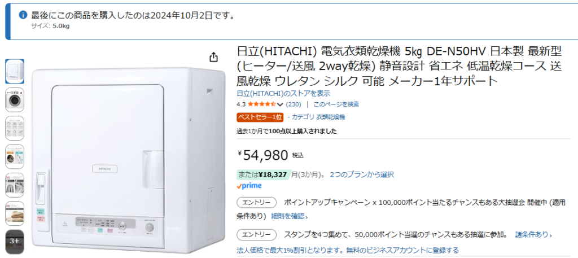The height and width of the screenshot is (258, 578).
Task: Click the (230) reviews count link
Action: 294,104
